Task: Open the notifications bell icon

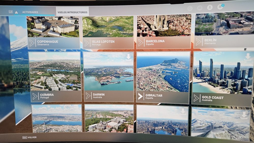Action: click(220, 7)
